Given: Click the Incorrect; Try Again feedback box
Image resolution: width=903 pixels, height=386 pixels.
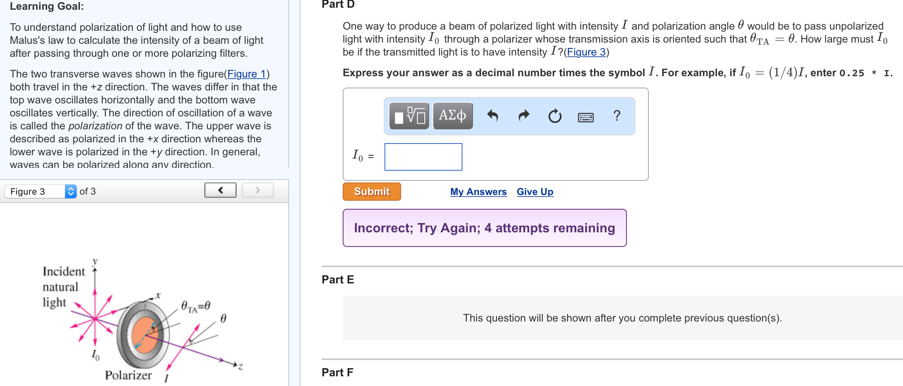Looking at the screenshot, I should click(x=484, y=228).
